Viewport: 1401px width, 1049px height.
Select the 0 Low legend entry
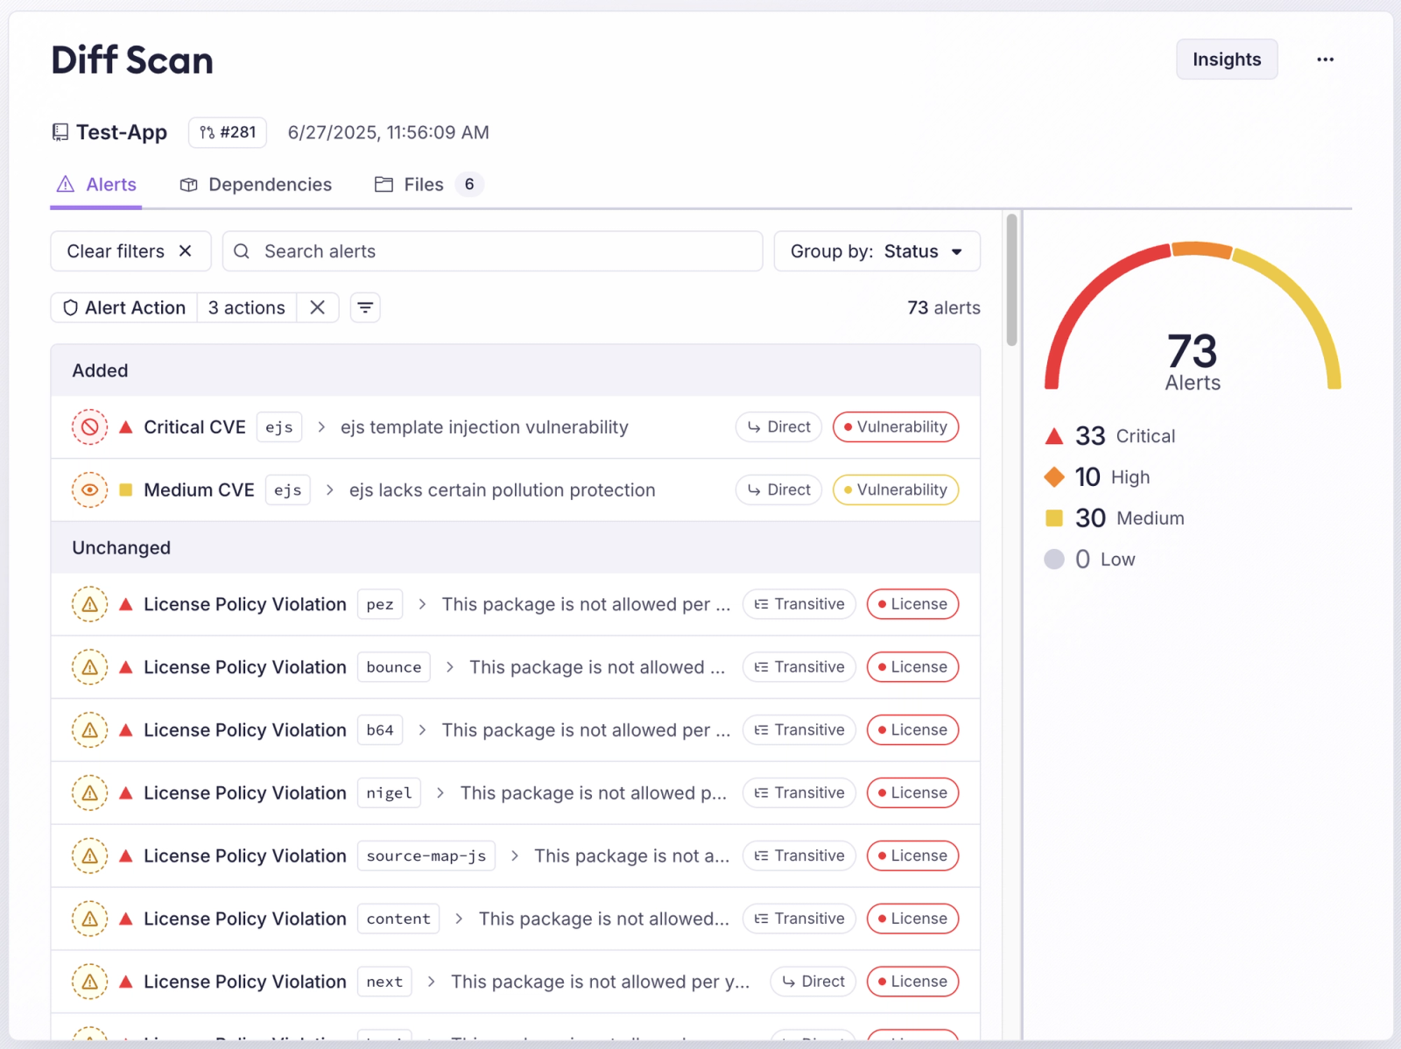[1089, 560]
